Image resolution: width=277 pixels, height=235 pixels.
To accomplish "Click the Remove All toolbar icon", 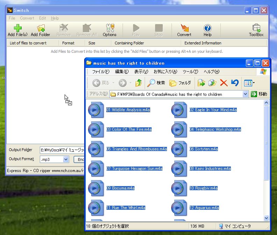I will [87, 30].
